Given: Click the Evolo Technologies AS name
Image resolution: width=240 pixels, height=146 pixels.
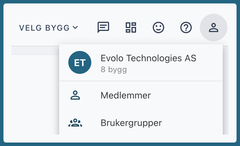Looking at the screenshot, I should pos(148,58).
